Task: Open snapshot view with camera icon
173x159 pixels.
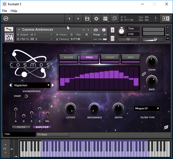Action: pyautogui.click(x=96, y=30)
